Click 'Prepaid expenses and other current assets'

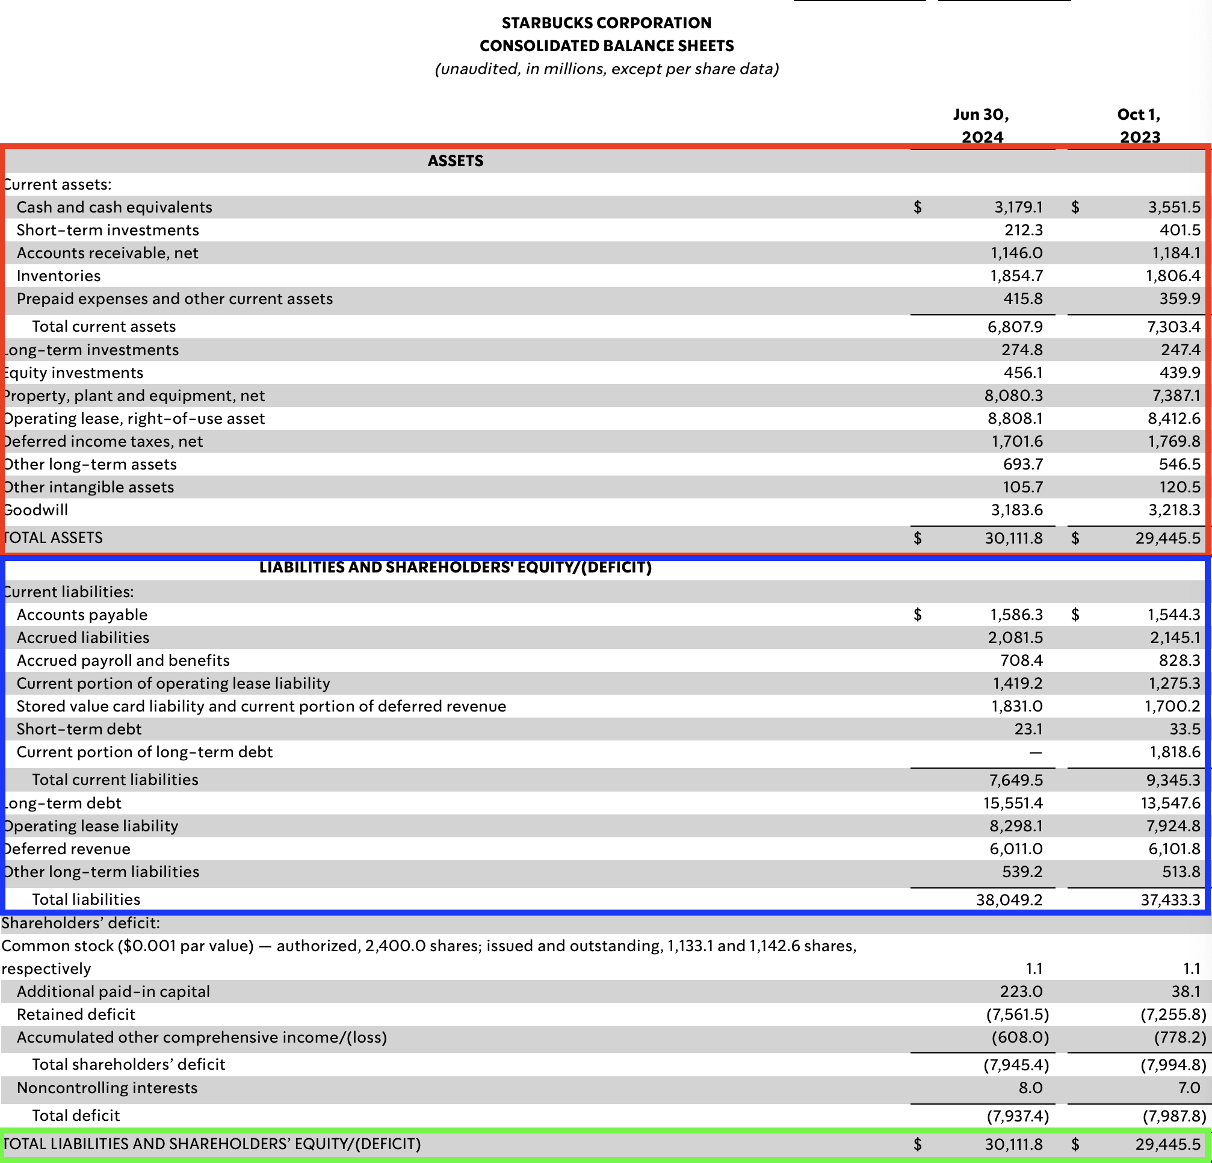175,299
